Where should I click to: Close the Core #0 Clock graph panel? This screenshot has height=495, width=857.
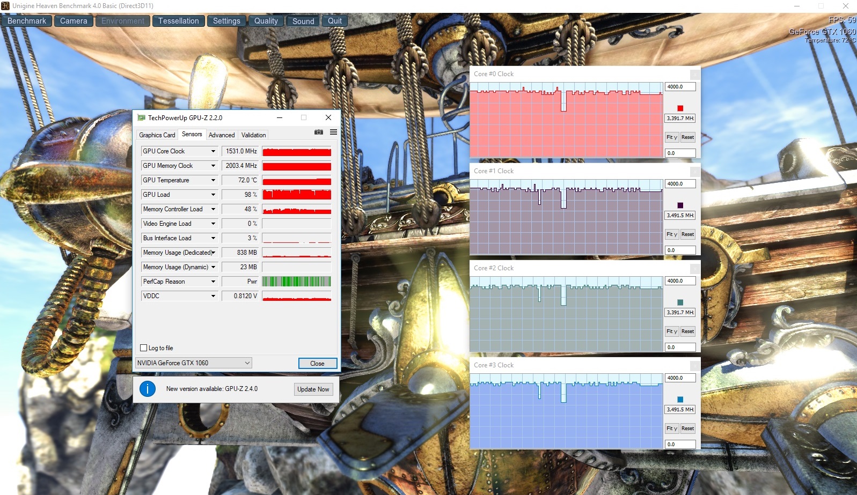(695, 75)
